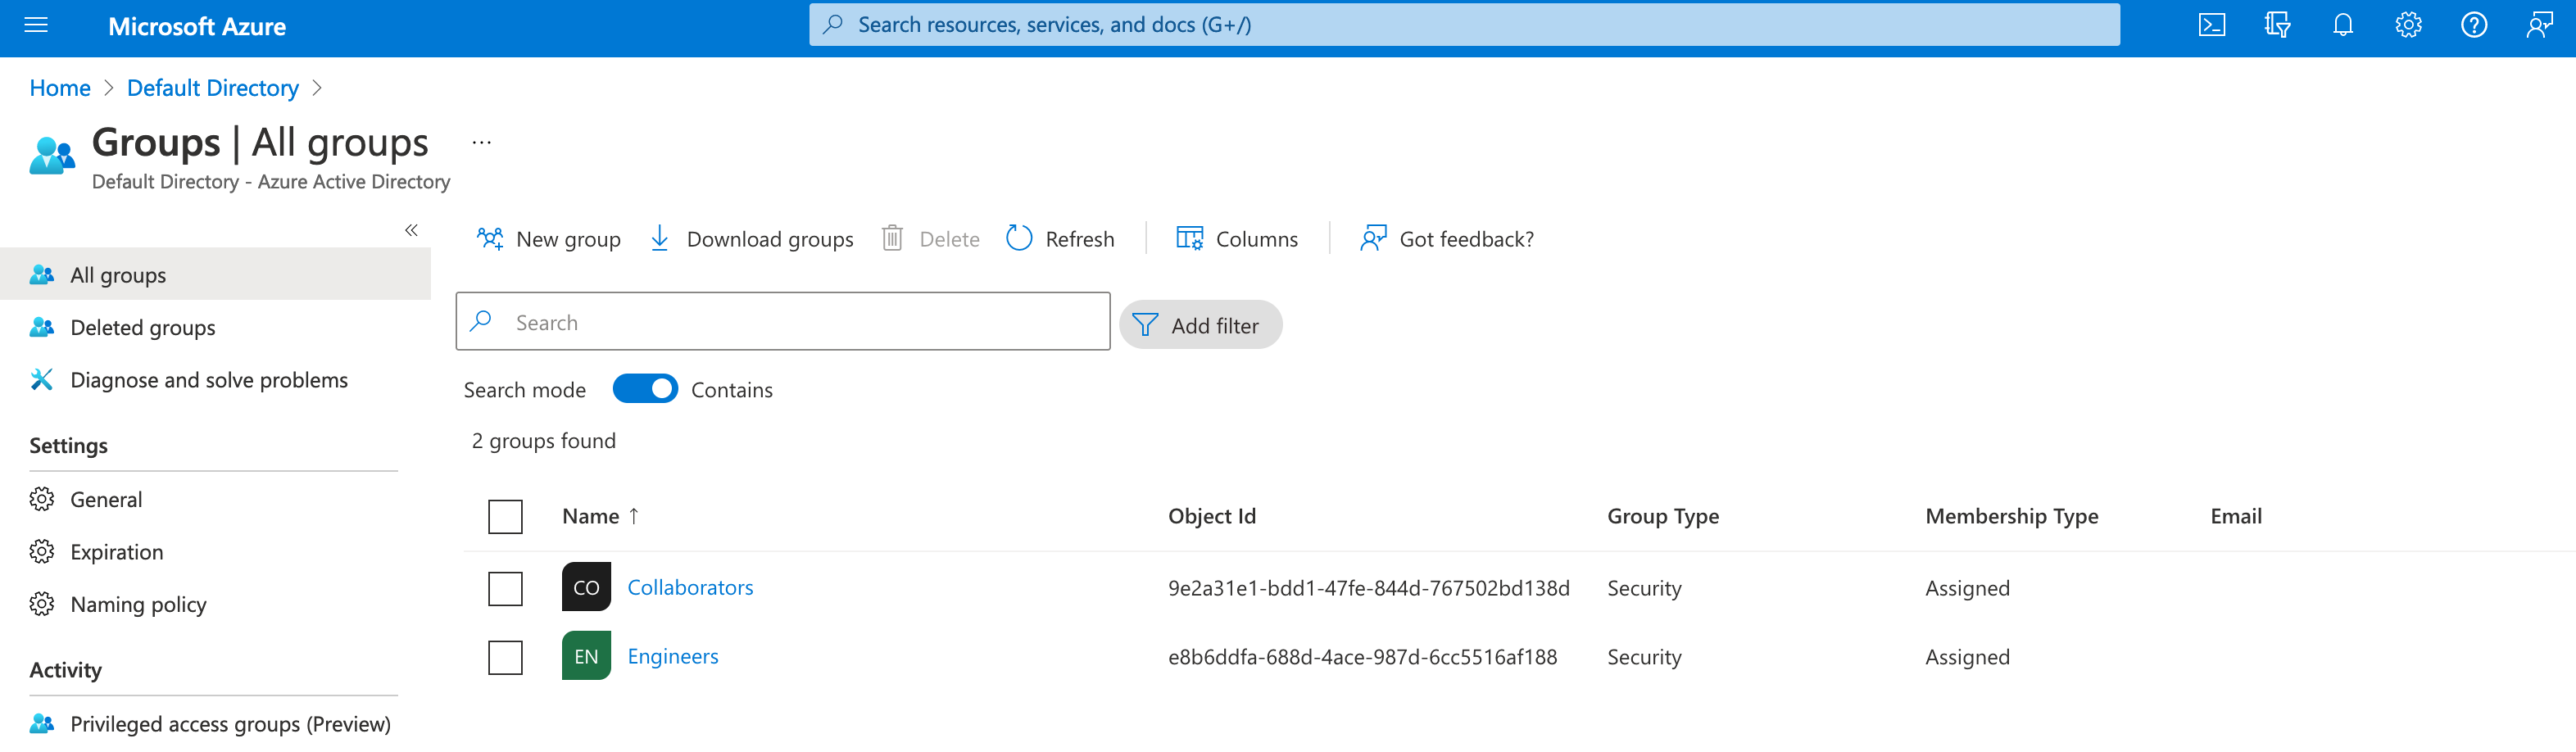Switch to Deleted groups
The width and height of the screenshot is (2576, 752).
click(143, 327)
